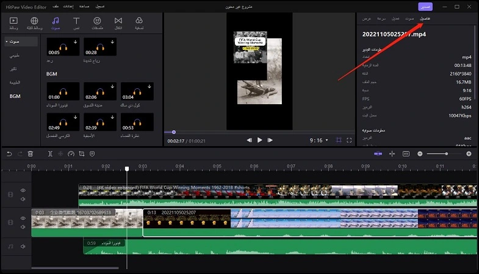The image size is (479, 274).
Task: Split the clip at the playhead
Action: (50, 154)
